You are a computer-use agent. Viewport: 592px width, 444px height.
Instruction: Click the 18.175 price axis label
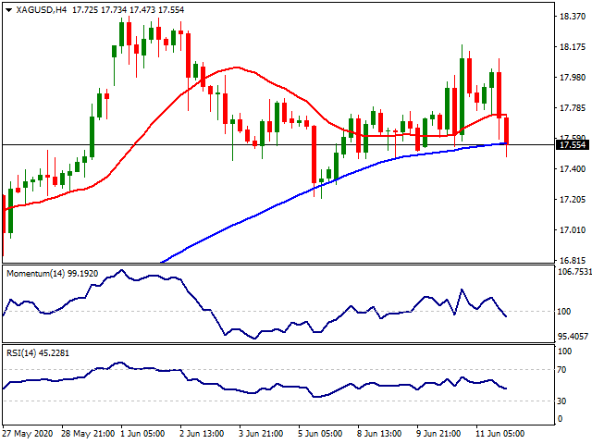(573, 47)
